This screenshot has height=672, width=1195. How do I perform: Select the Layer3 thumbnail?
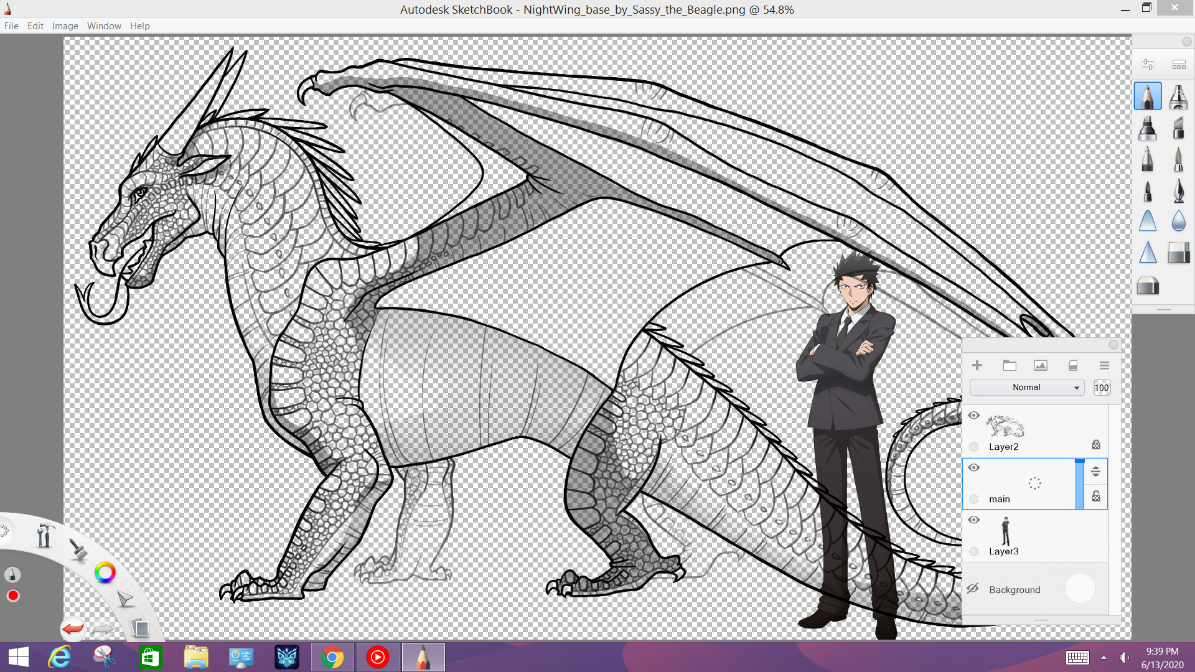pos(1005,531)
